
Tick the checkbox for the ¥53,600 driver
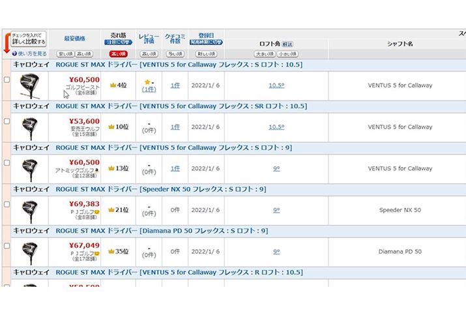7,121
